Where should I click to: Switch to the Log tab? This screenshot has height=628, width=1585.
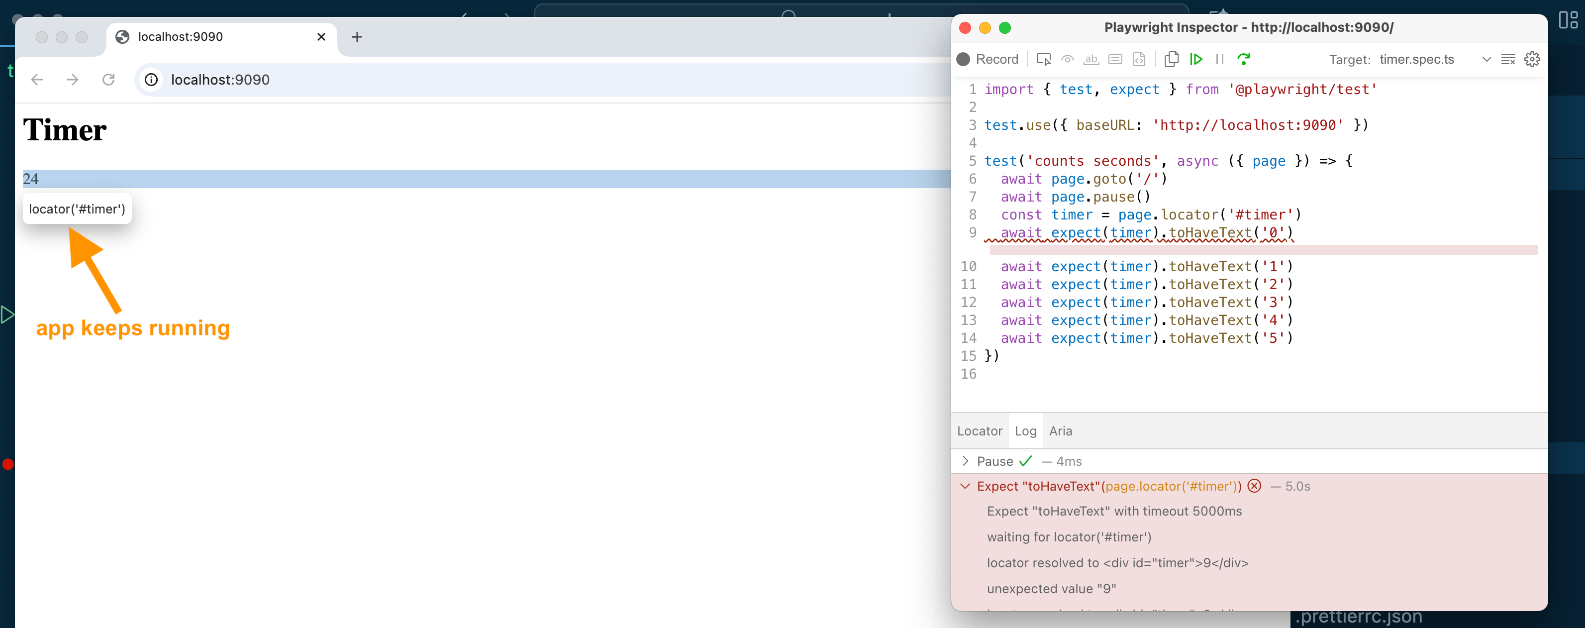[x=1025, y=431]
